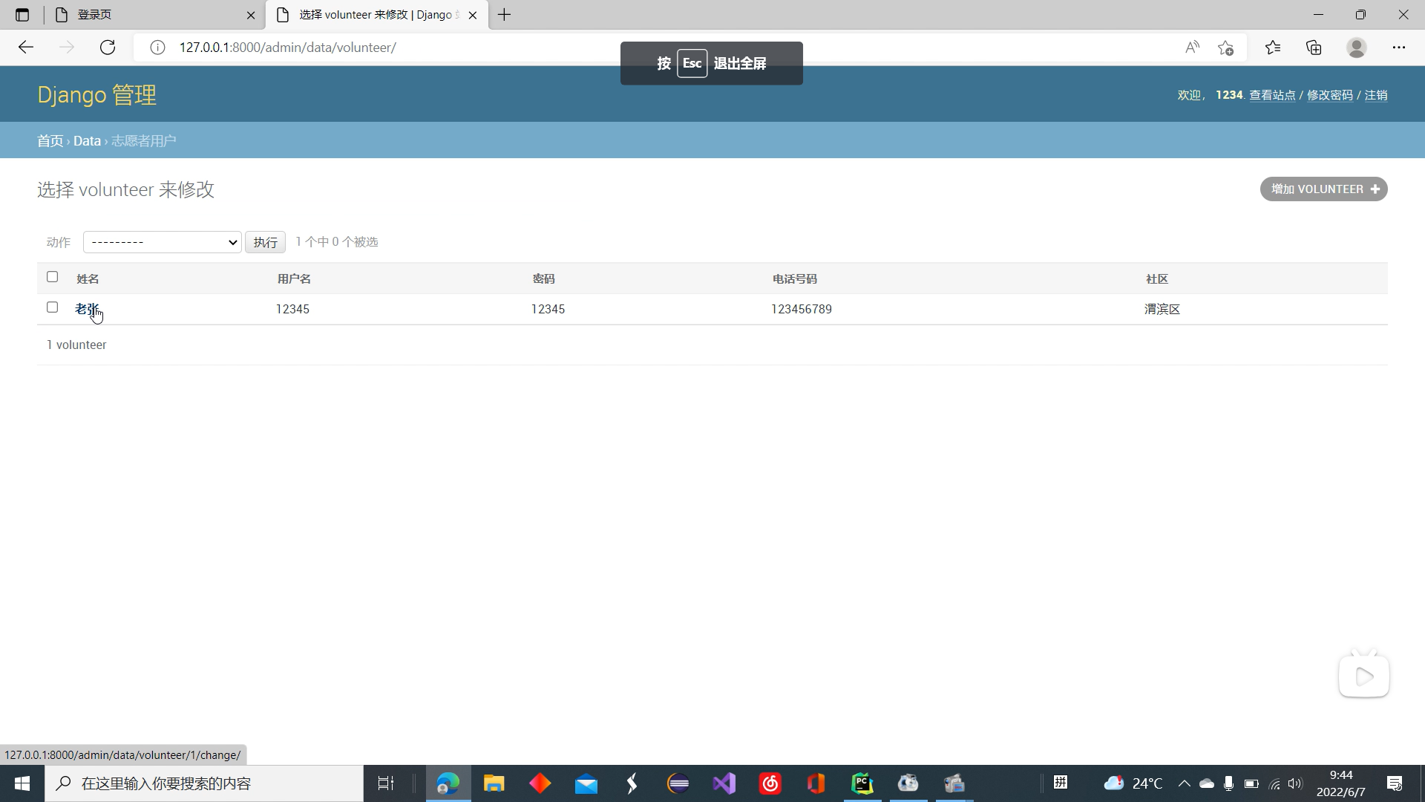
Task: Check the checkbox for 老张 row
Action: click(x=52, y=307)
